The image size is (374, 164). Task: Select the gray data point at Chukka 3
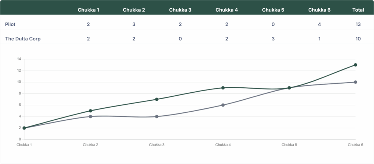click(x=157, y=116)
